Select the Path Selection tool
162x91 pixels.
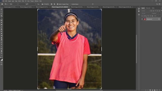[x=2, y=47]
